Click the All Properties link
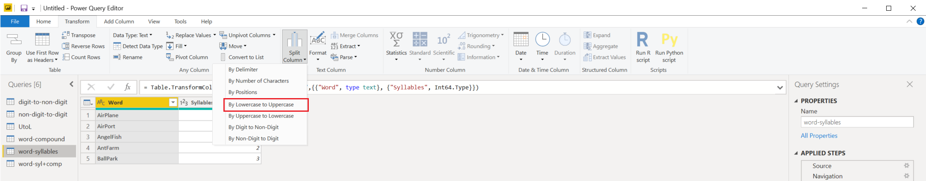926x181 pixels. [819, 136]
